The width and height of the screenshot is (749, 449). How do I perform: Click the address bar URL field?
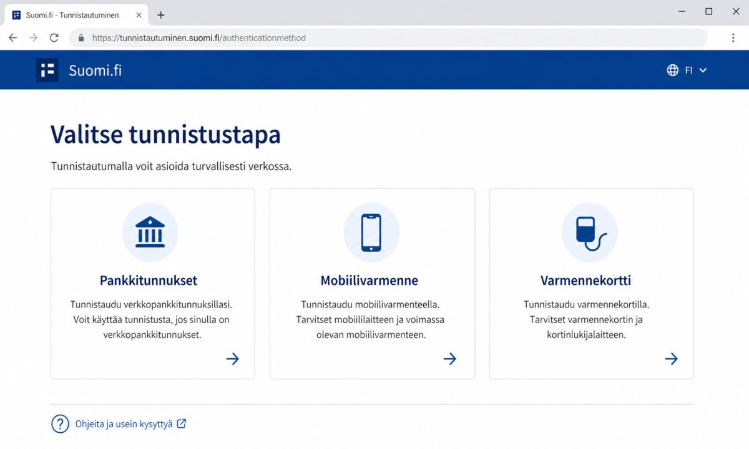point(388,38)
